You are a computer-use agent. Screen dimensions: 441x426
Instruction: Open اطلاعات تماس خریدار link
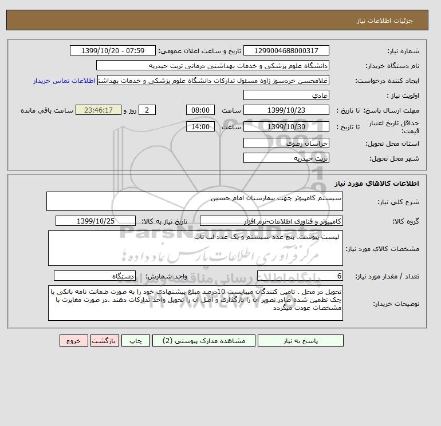[x=64, y=81]
